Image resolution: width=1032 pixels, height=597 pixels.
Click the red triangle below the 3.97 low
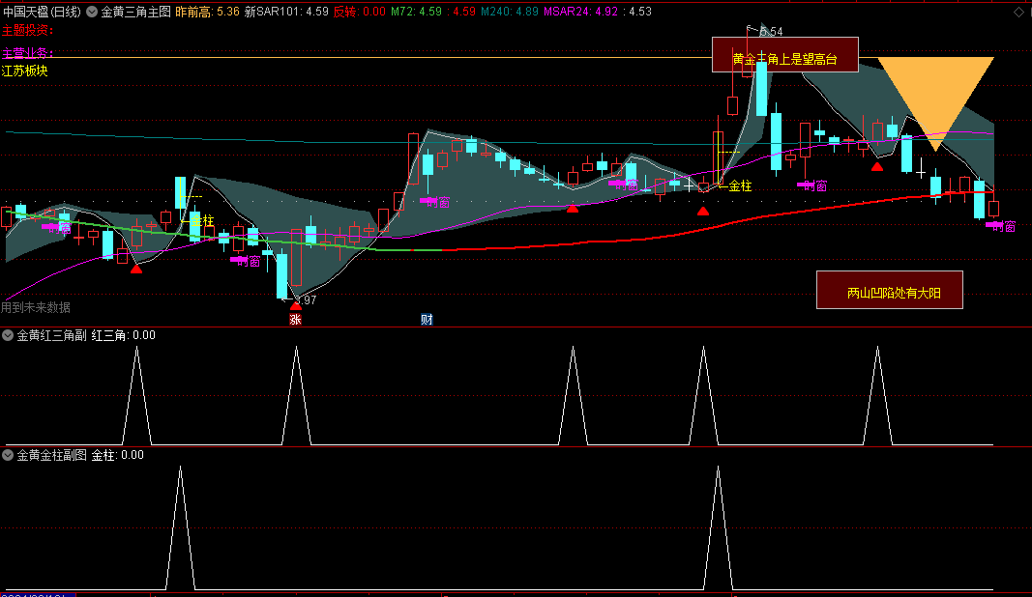295,305
